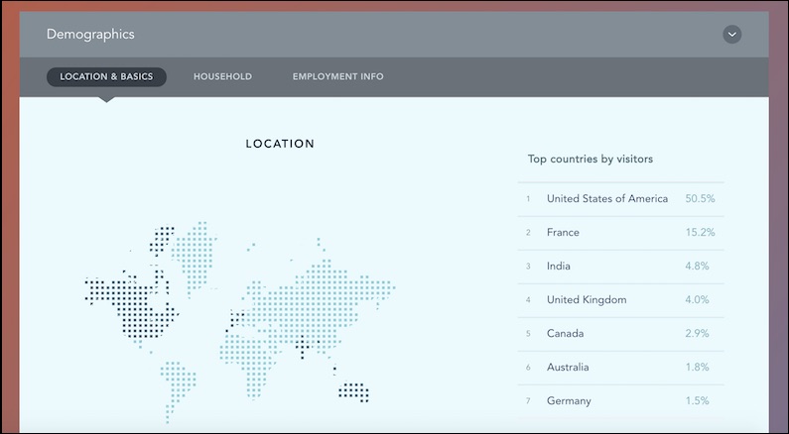The height and width of the screenshot is (434, 789).
Task: Choose France in the top countries list
Action: [563, 233]
